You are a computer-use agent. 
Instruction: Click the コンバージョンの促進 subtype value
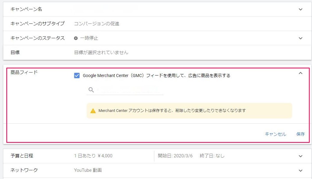(97, 24)
